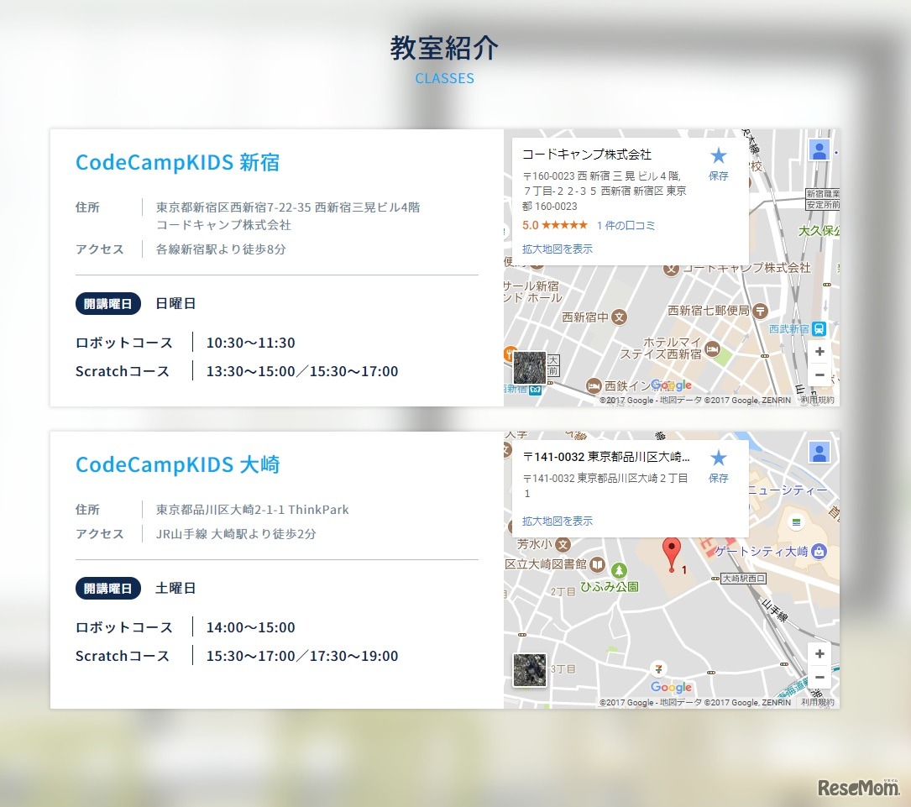Click the minus zoom control on the Shinjuku map
911x807 pixels.
click(819, 375)
